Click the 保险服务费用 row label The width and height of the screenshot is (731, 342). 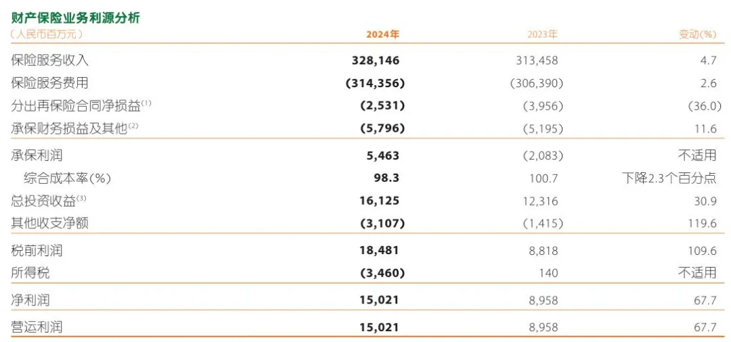[x=50, y=83]
